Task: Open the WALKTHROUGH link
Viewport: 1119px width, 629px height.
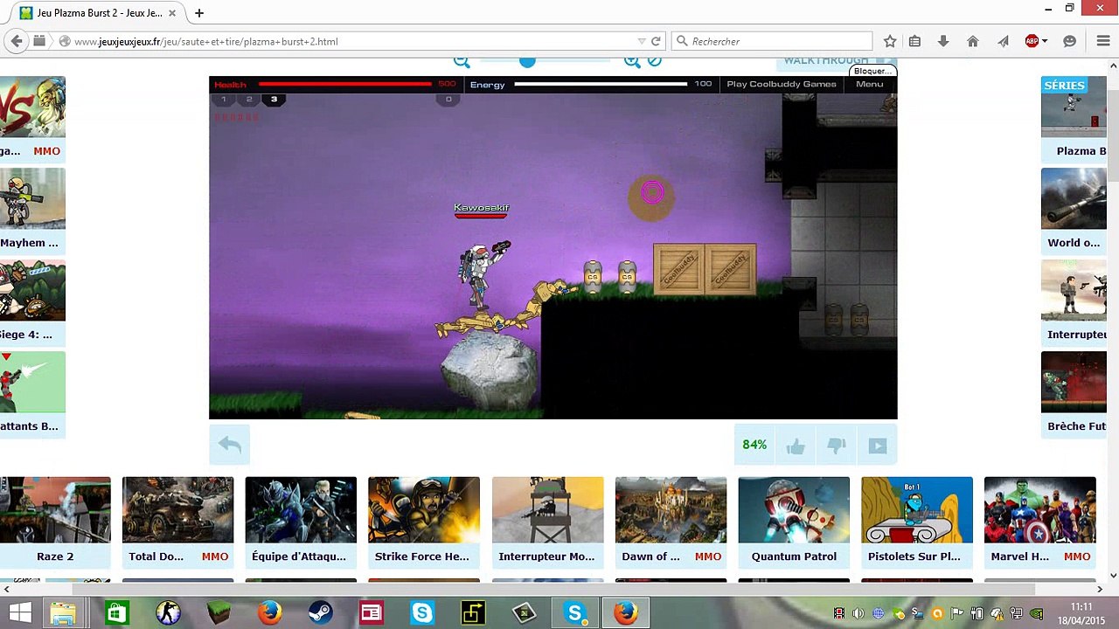Action: pos(825,60)
